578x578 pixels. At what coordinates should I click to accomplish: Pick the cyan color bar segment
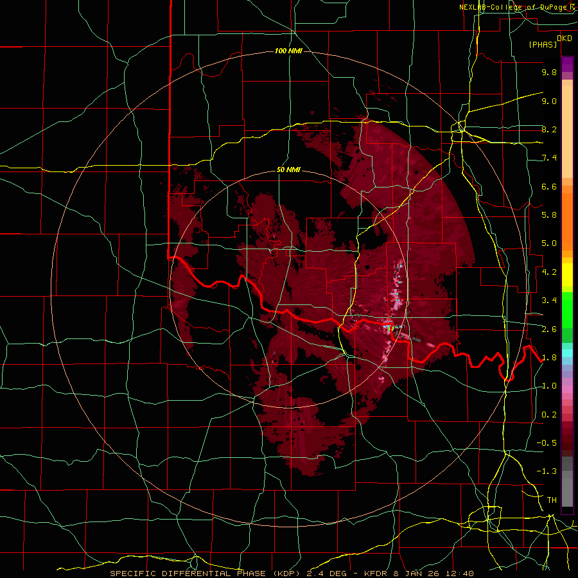click(x=567, y=353)
